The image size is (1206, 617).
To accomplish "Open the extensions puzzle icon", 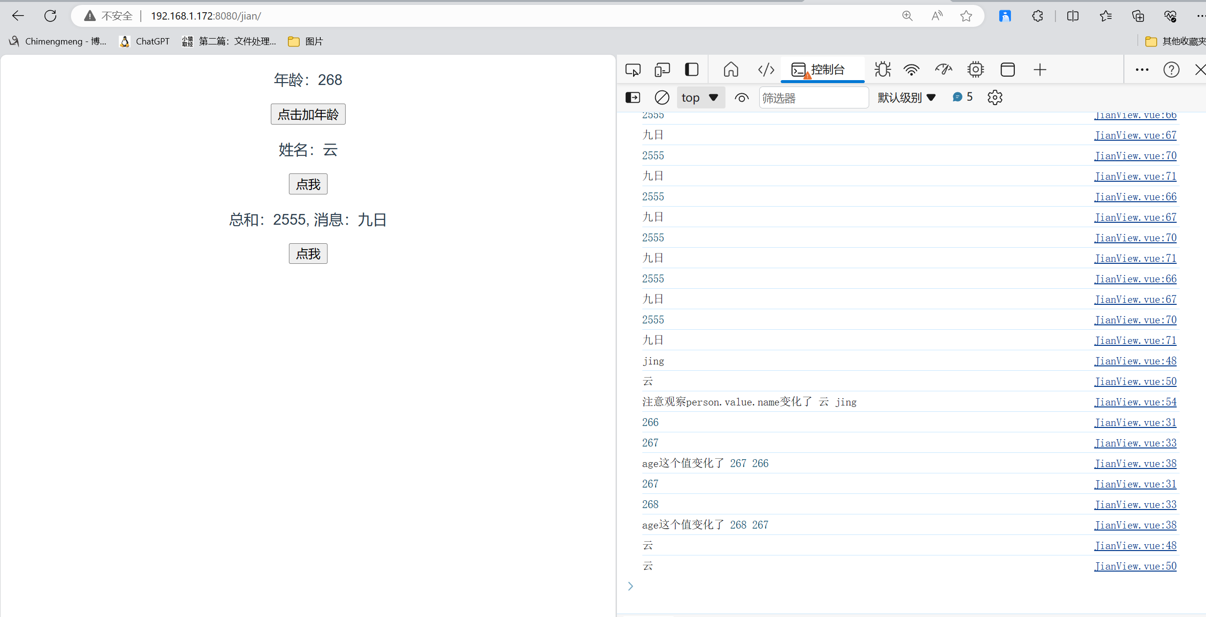I will click(1037, 16).
